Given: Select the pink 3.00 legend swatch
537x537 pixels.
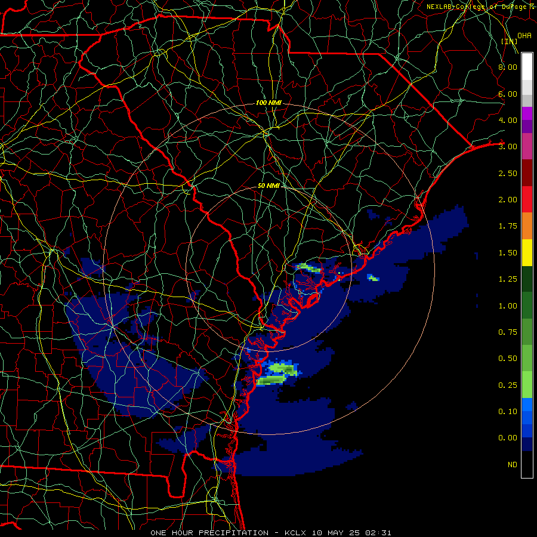Looking at the screenshot, I should click(x=527, y=146).
